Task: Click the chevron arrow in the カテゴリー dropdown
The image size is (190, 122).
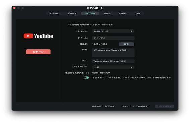Action: [x=132, y=31]
